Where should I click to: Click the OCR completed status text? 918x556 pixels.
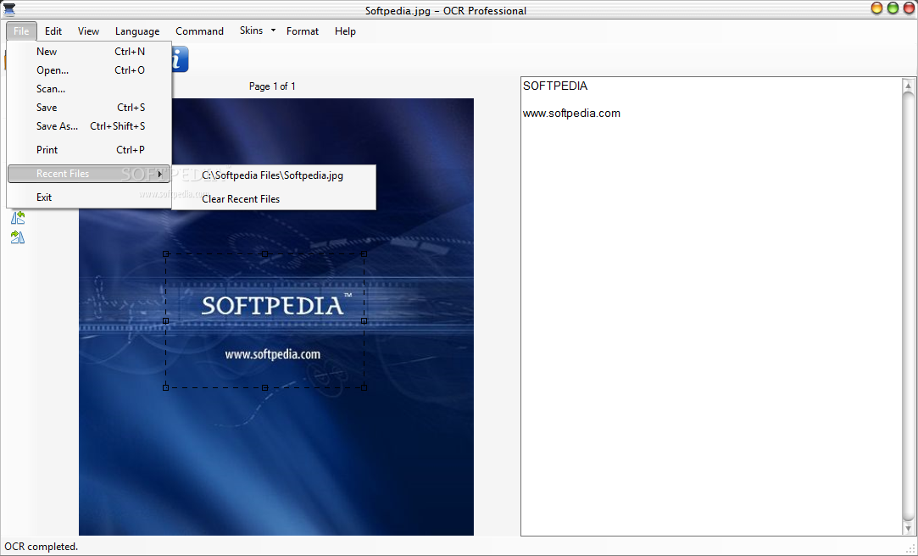tap(41, 547)
